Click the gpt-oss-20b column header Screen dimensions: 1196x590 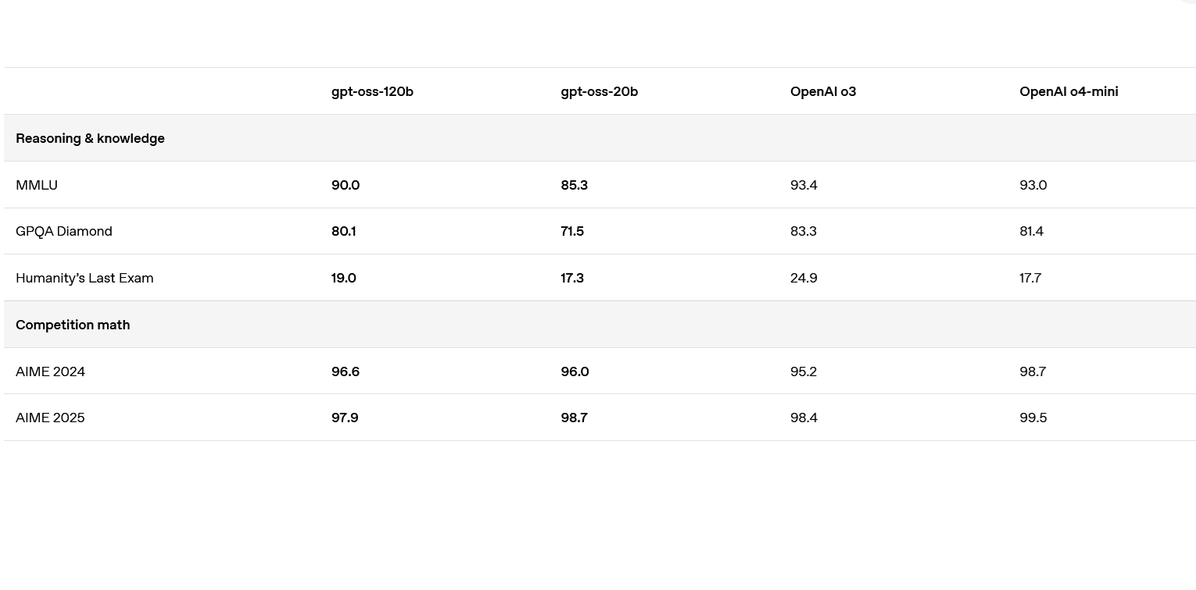click(599, 91)
